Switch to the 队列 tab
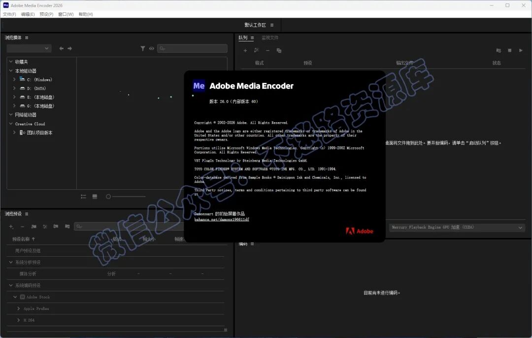 click(x=243, y=37)
